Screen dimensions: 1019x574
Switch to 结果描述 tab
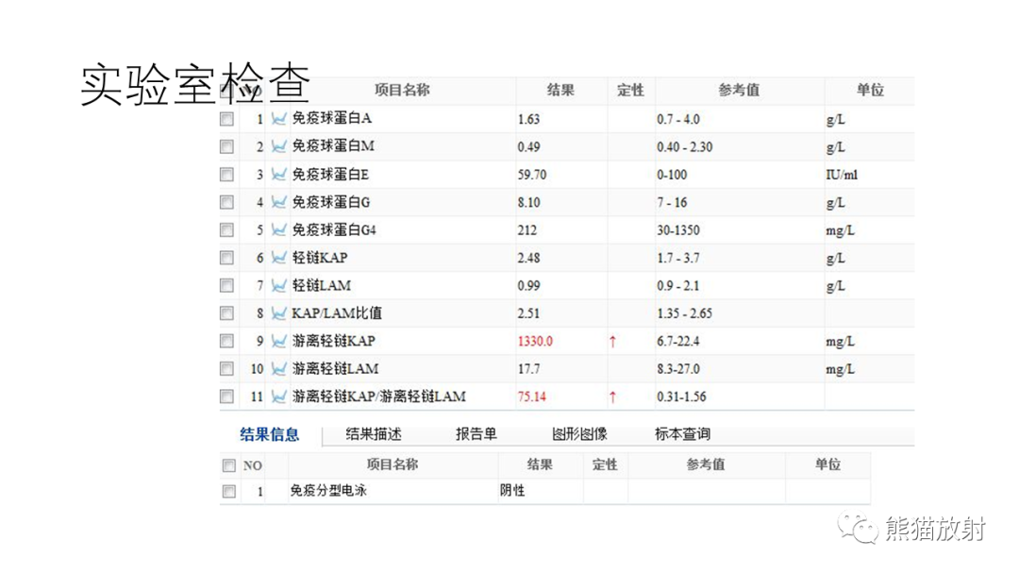click(374, 433)
